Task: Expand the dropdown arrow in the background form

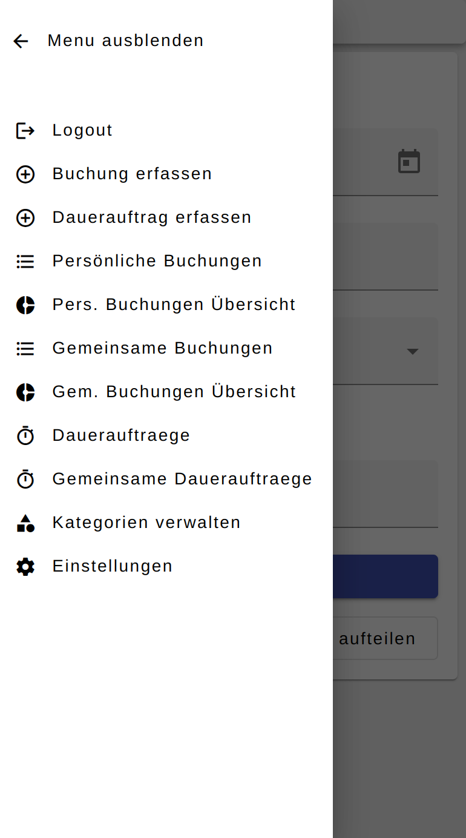Action: coord(413,351)
